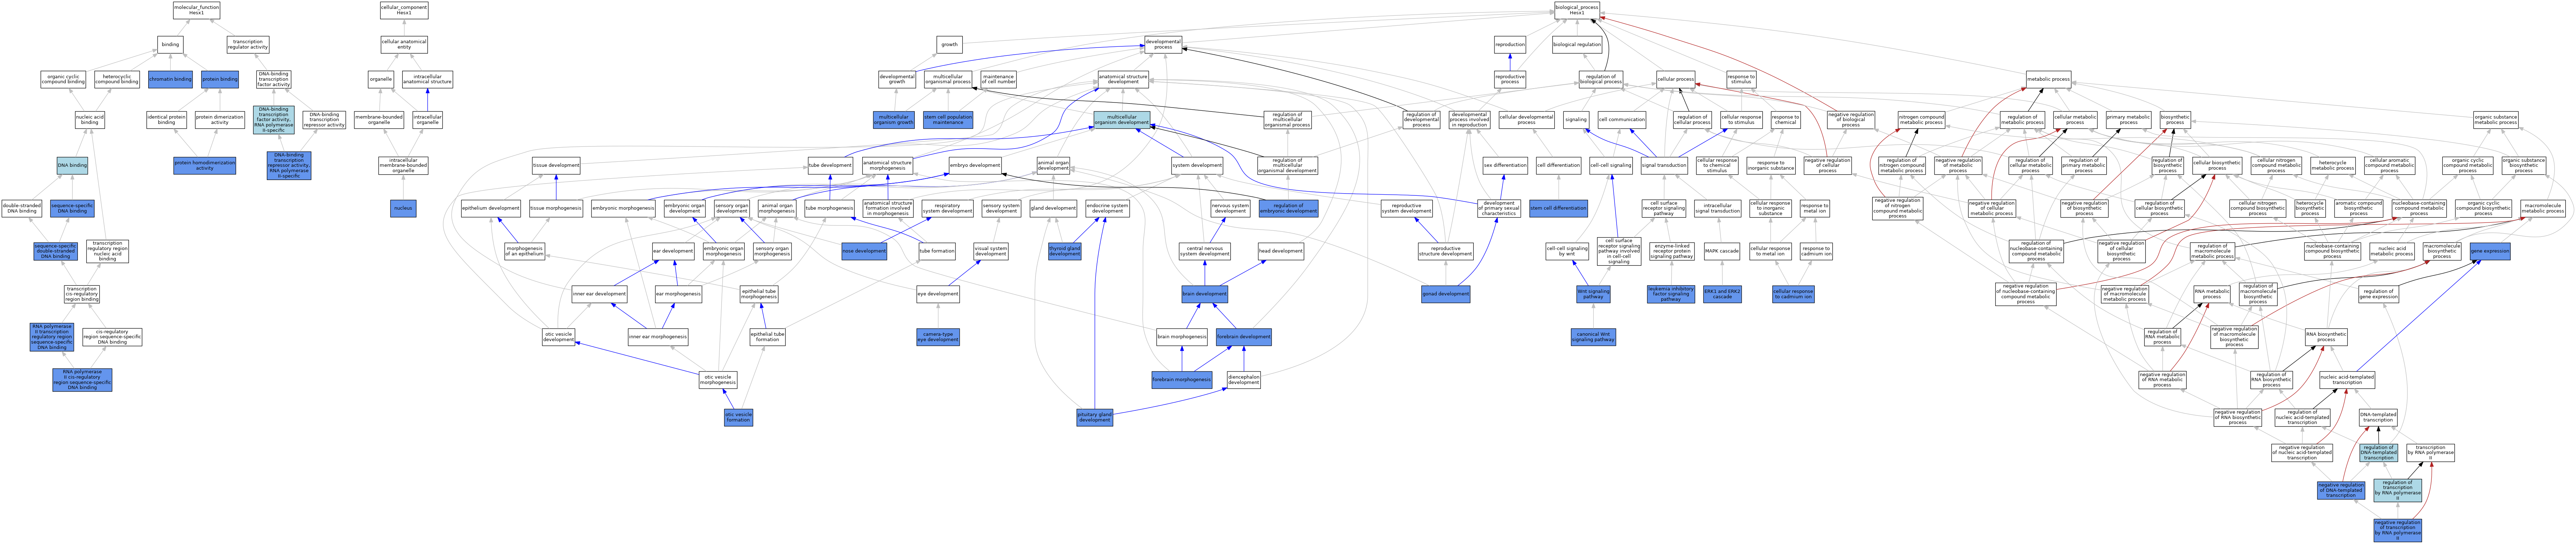Select the blue "stem cell differentiation" node

(x=1558, y=208)
